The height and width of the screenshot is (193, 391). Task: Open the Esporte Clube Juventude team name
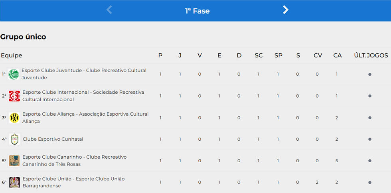[84, 74]
